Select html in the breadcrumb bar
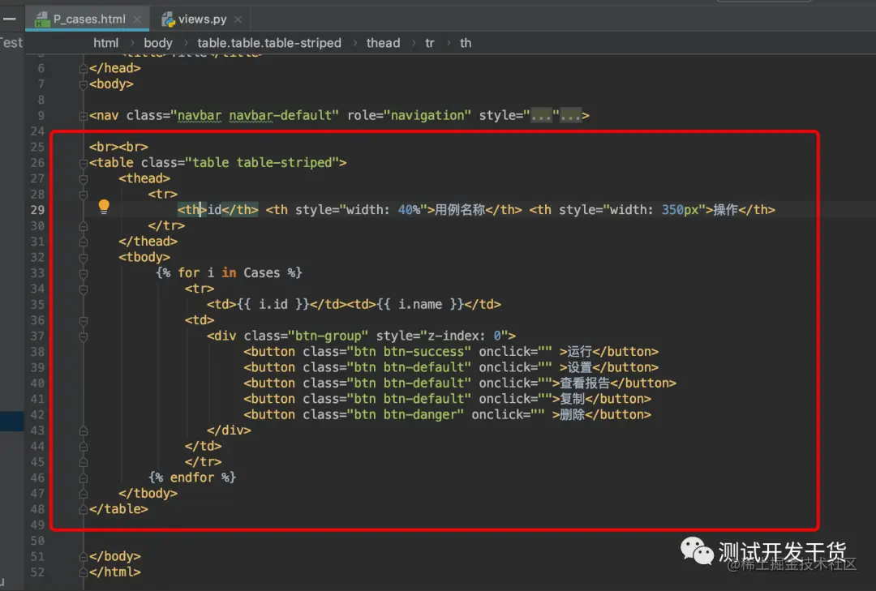The height and width of the screenshot is (591, 876). point(105,43)
